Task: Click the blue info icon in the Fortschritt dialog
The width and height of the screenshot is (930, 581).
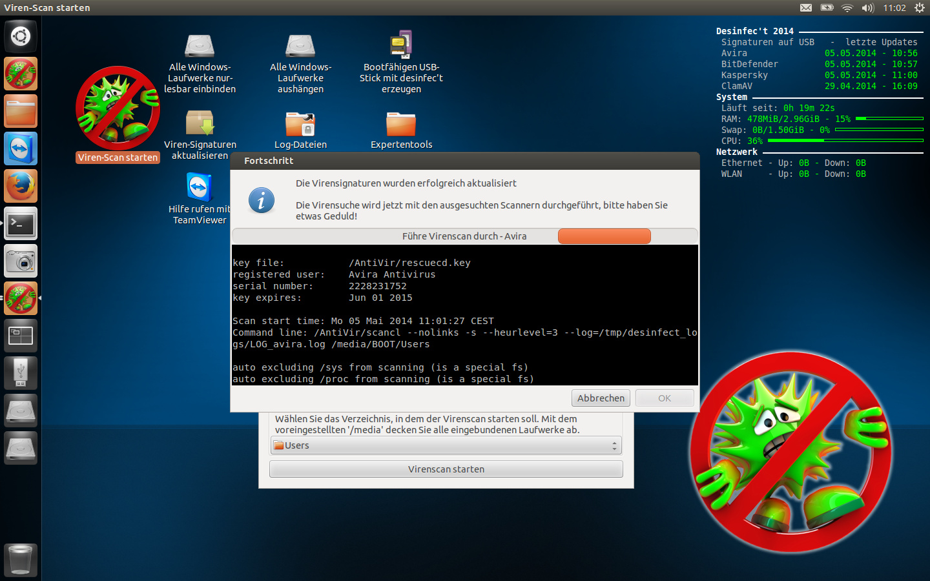Action: click(262, 200)
